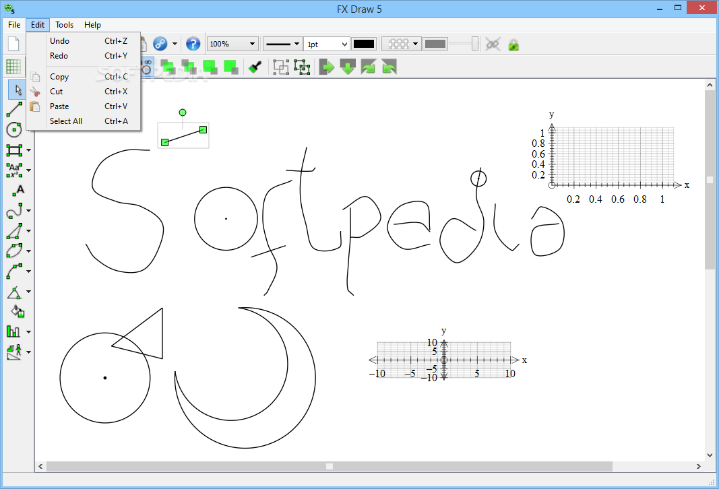Select the letter A point label tool
The width and height of the screenshot is (719, 489).
pos(18,190)
